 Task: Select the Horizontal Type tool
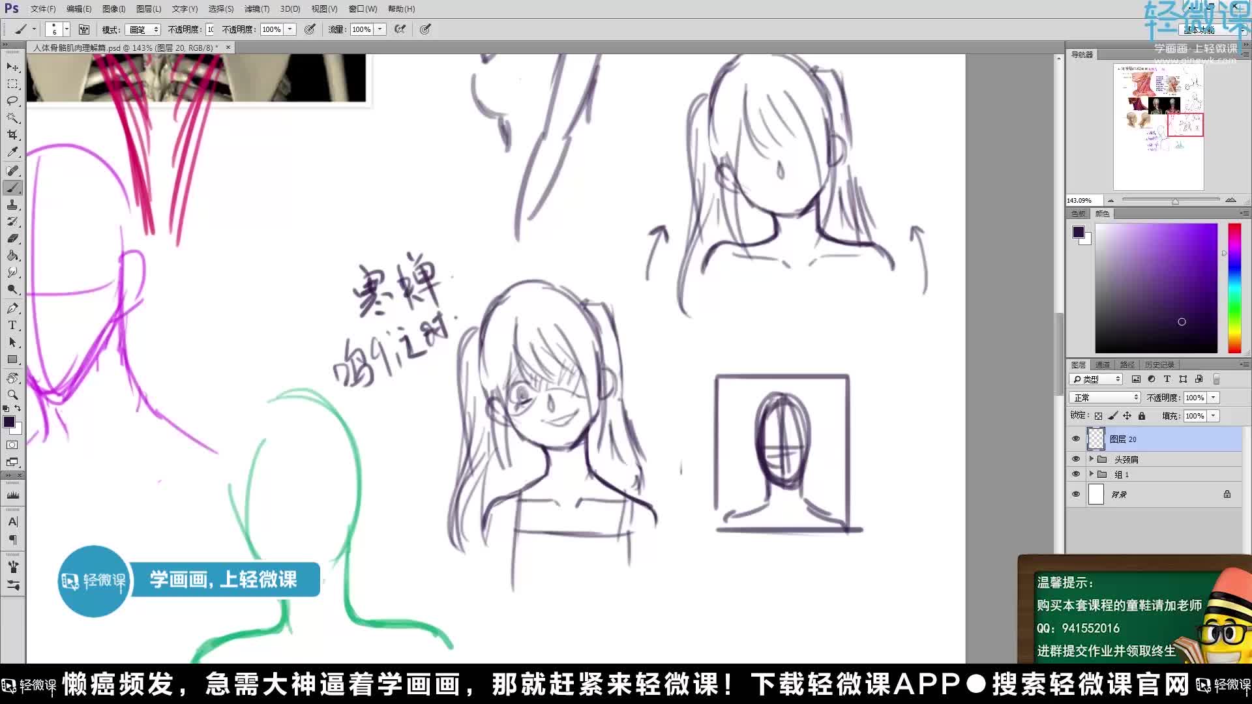pyautogui.click(x=13, y=326)
